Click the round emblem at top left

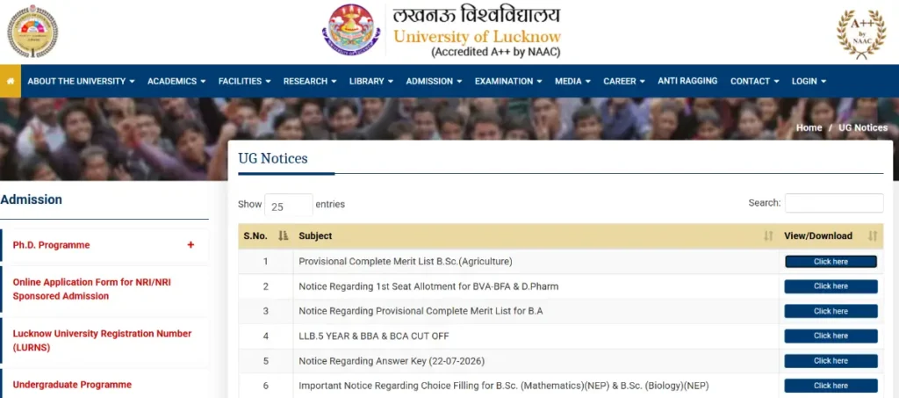pos(32,31)
